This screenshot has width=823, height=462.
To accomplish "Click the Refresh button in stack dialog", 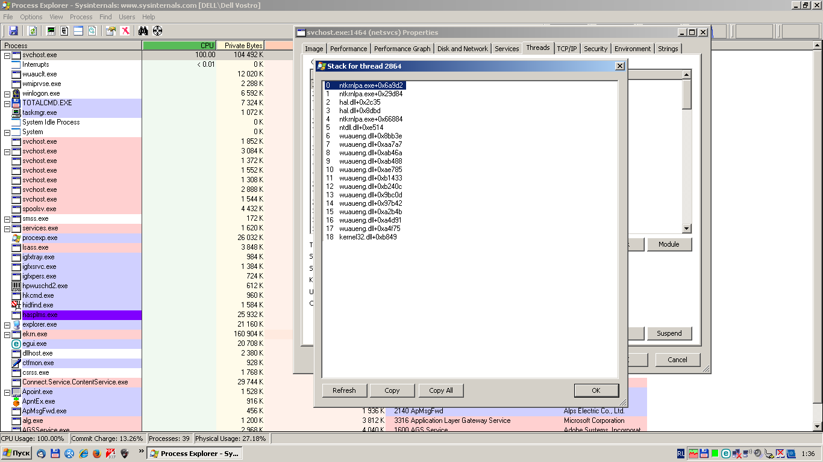I will (x=344, y=390).
